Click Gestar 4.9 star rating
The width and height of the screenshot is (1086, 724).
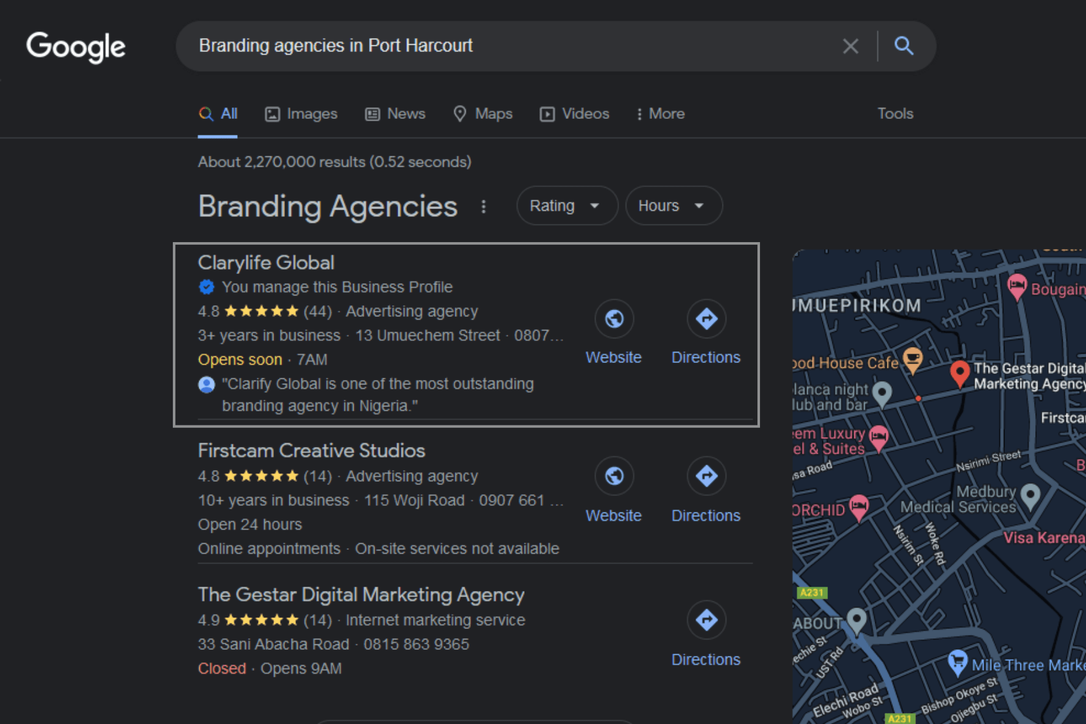pyautogui.click(x=262, y=620)
